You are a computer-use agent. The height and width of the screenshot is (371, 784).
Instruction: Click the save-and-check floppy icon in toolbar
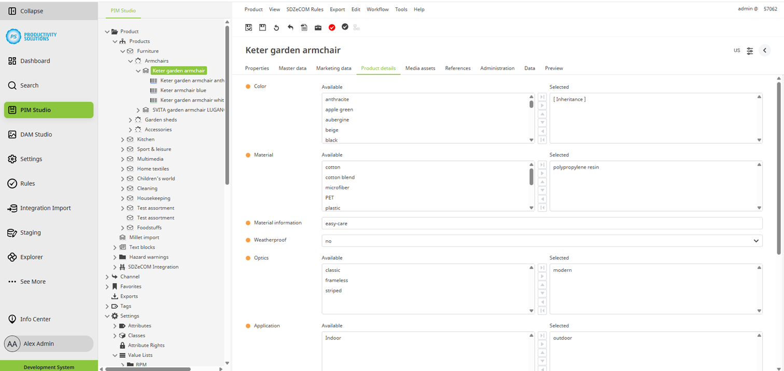[x=249, y=28]
